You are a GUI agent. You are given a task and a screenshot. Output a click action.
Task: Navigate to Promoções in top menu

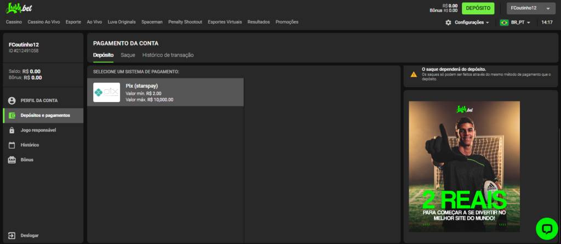pos(287,22)
